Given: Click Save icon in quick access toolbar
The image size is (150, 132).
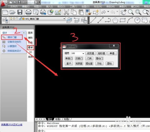Looking at the screenshot, I should [x=19, y=2].
